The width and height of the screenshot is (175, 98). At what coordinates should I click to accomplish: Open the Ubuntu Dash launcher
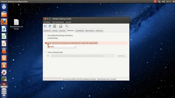coord(4,7)
